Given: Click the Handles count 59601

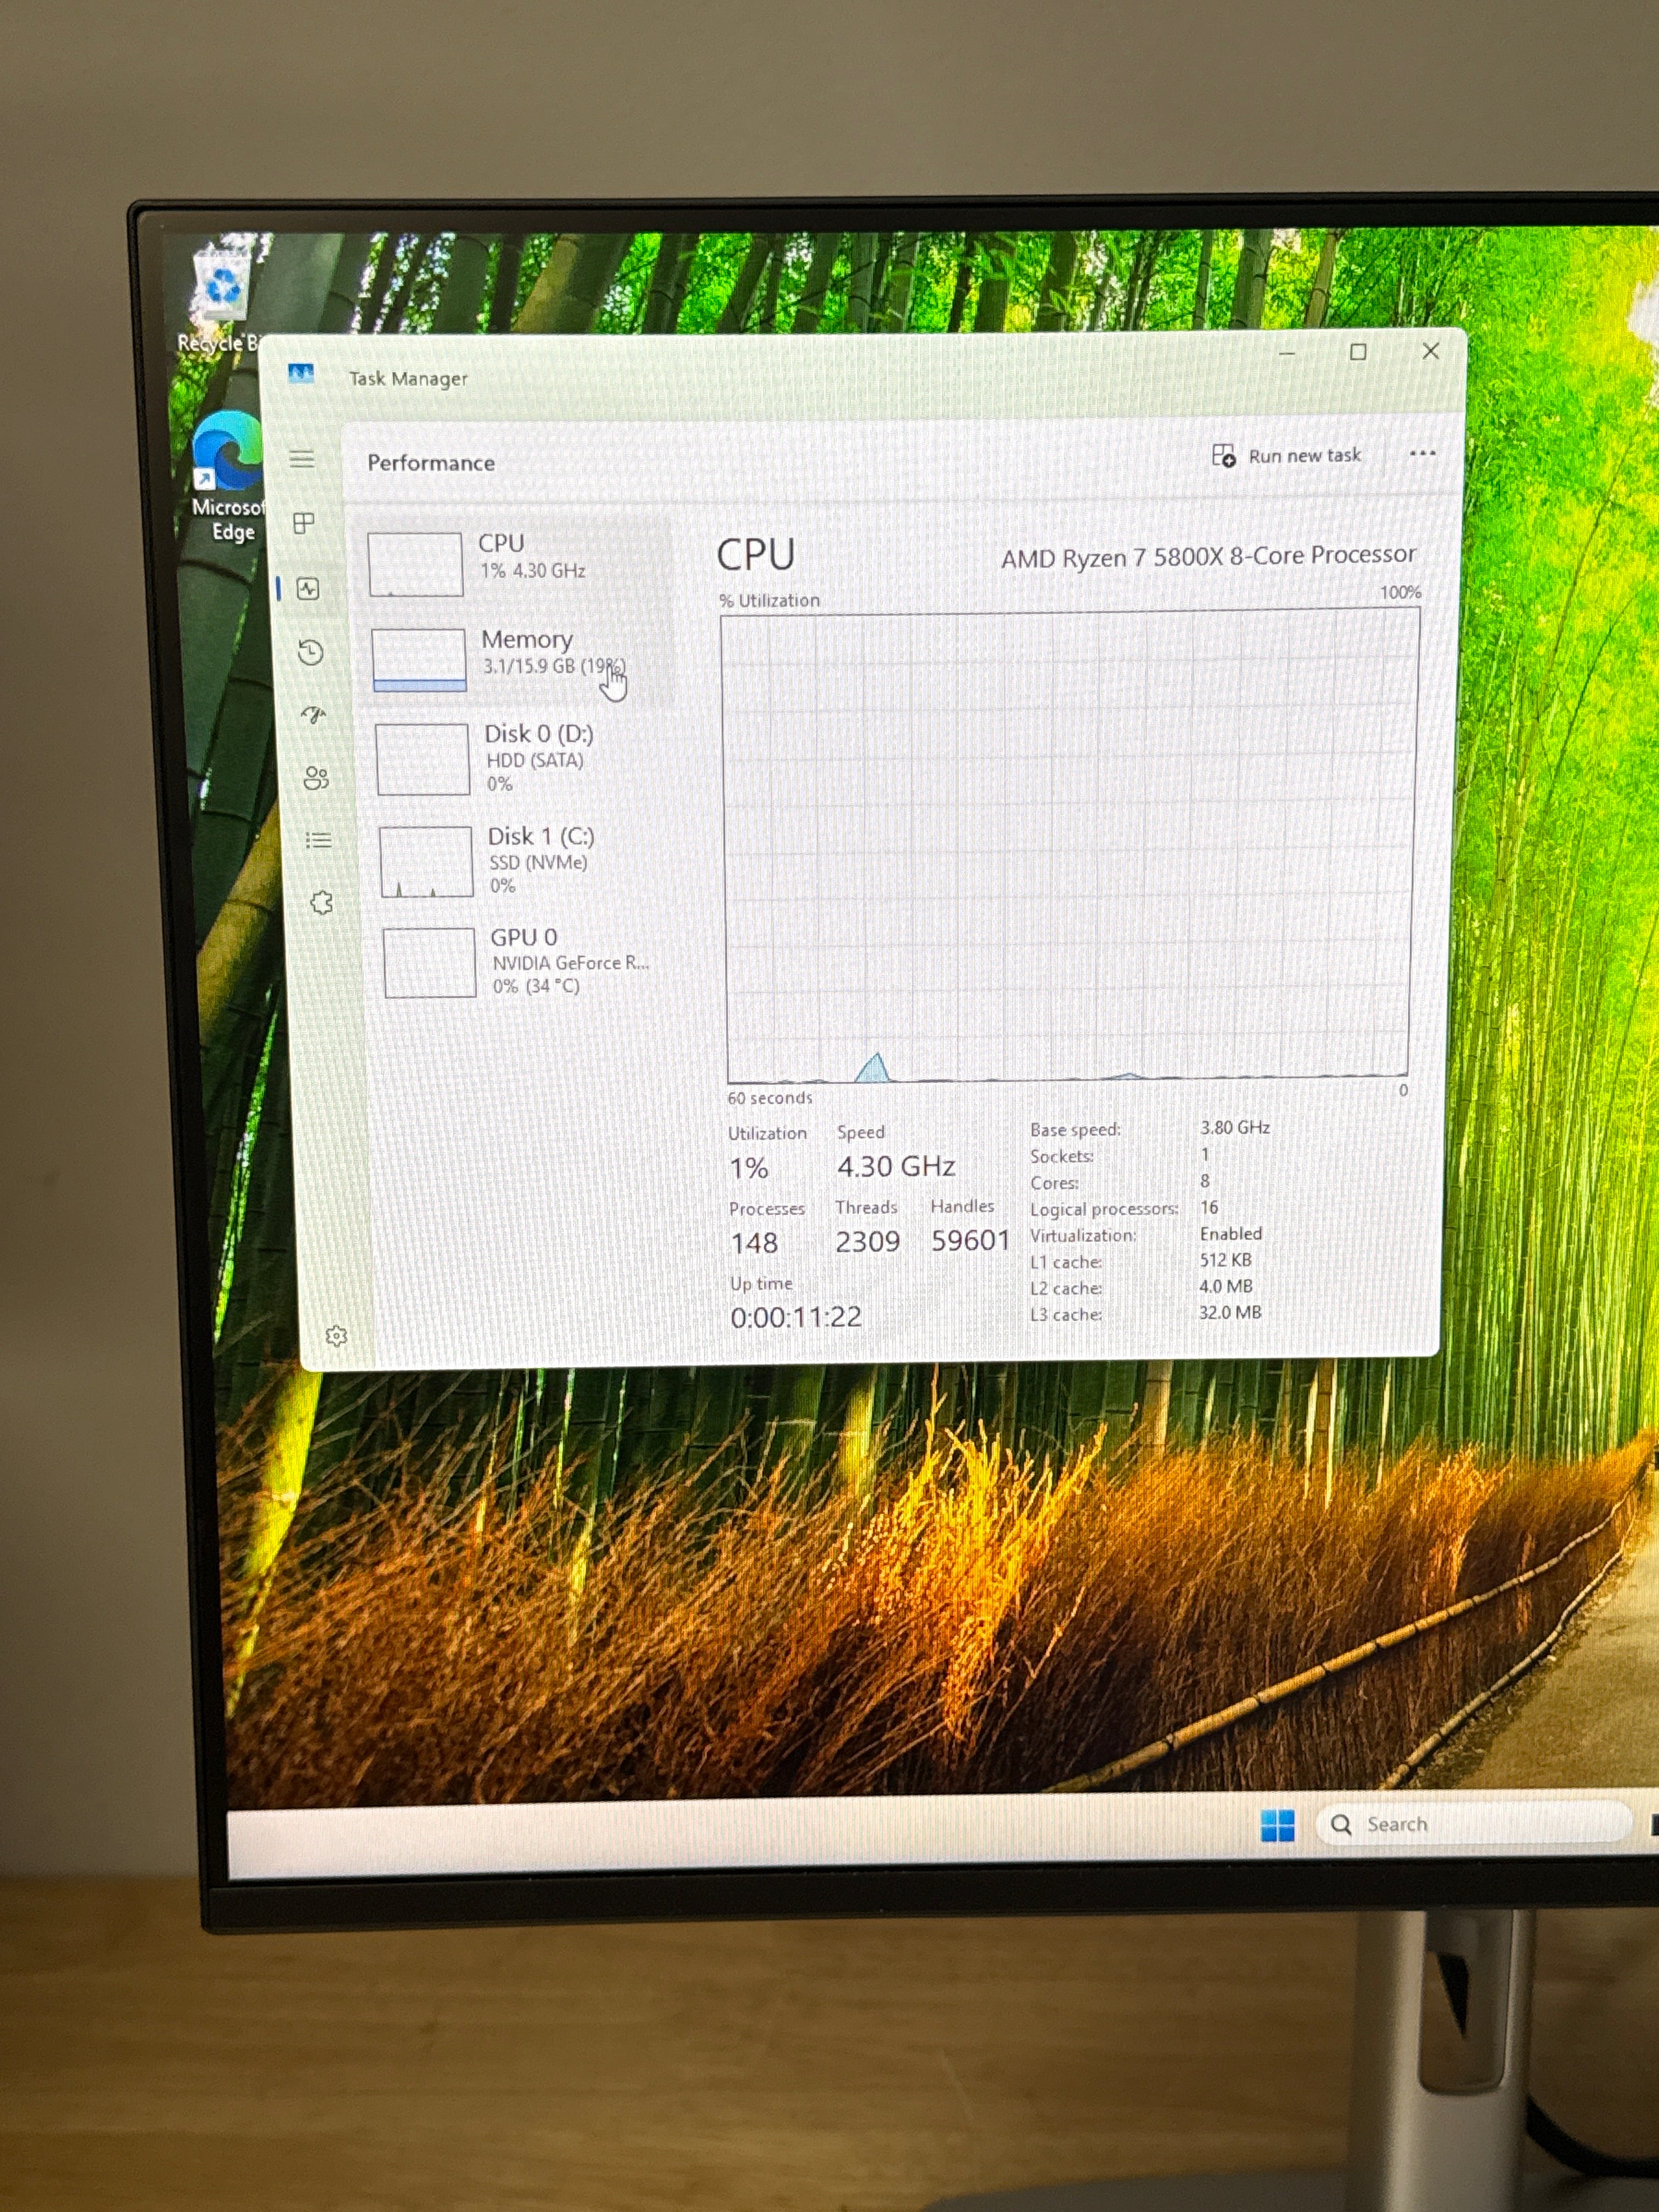Looking at the screenshot, I should pyautogui.click(x=971, y=1241).
